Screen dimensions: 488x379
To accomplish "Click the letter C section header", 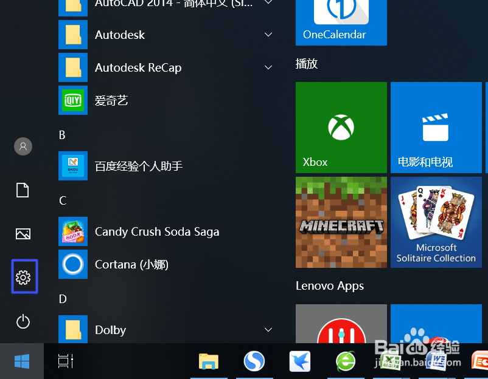I will pos(63,200).
